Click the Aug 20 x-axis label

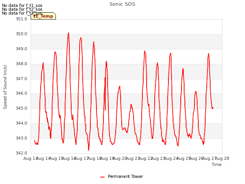tap(120, 158)
